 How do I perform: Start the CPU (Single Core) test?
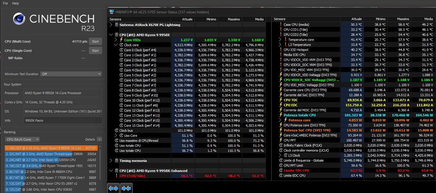[95, 51]
